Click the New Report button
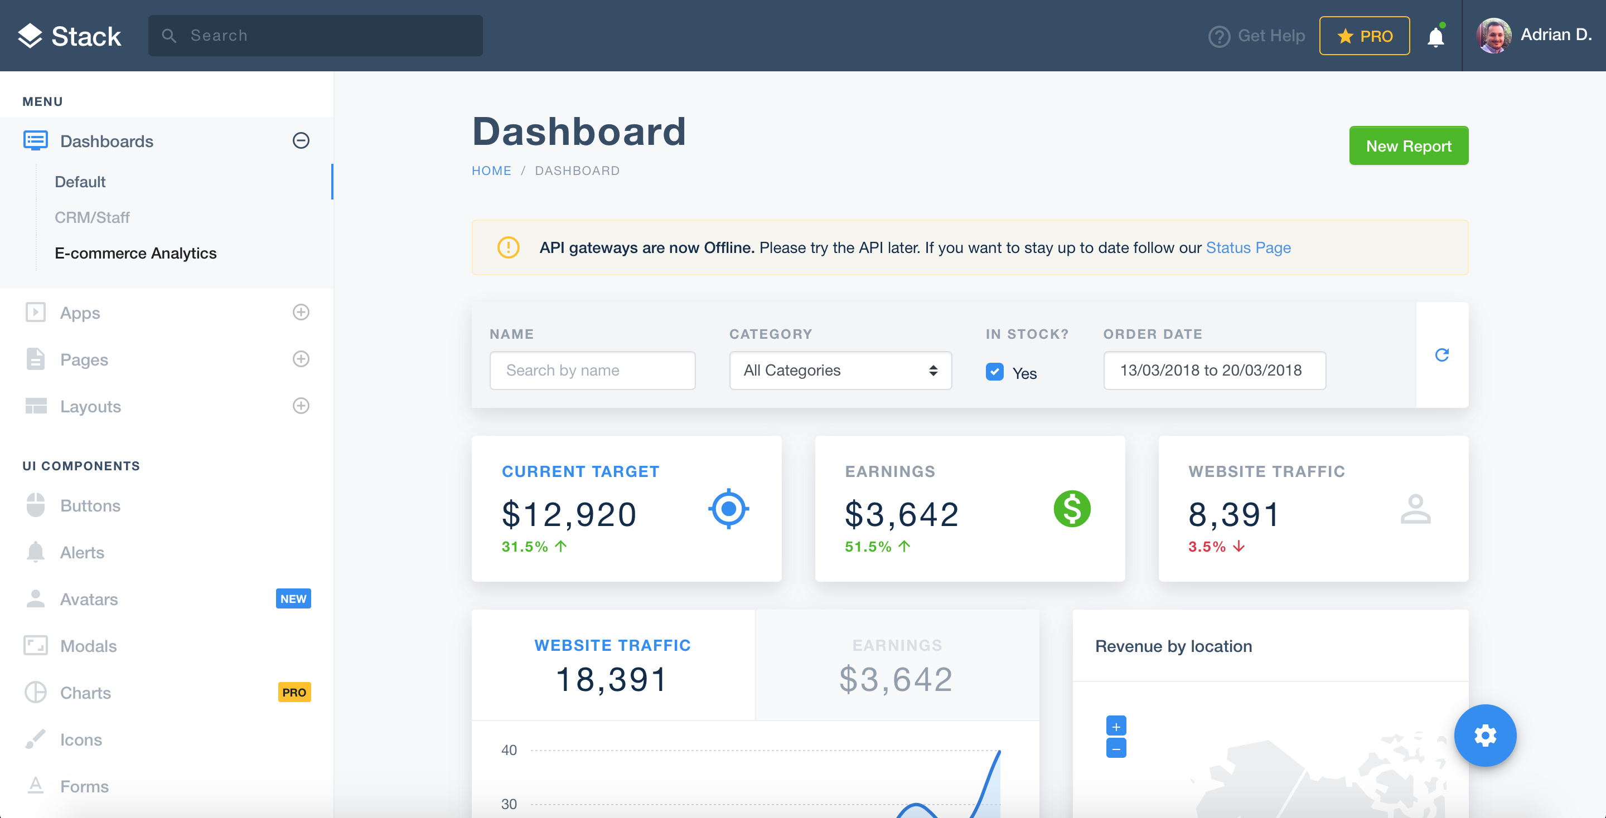The width and height of the screenshot is (1606, 818). pyautogui.click(x=1407, y=146)
